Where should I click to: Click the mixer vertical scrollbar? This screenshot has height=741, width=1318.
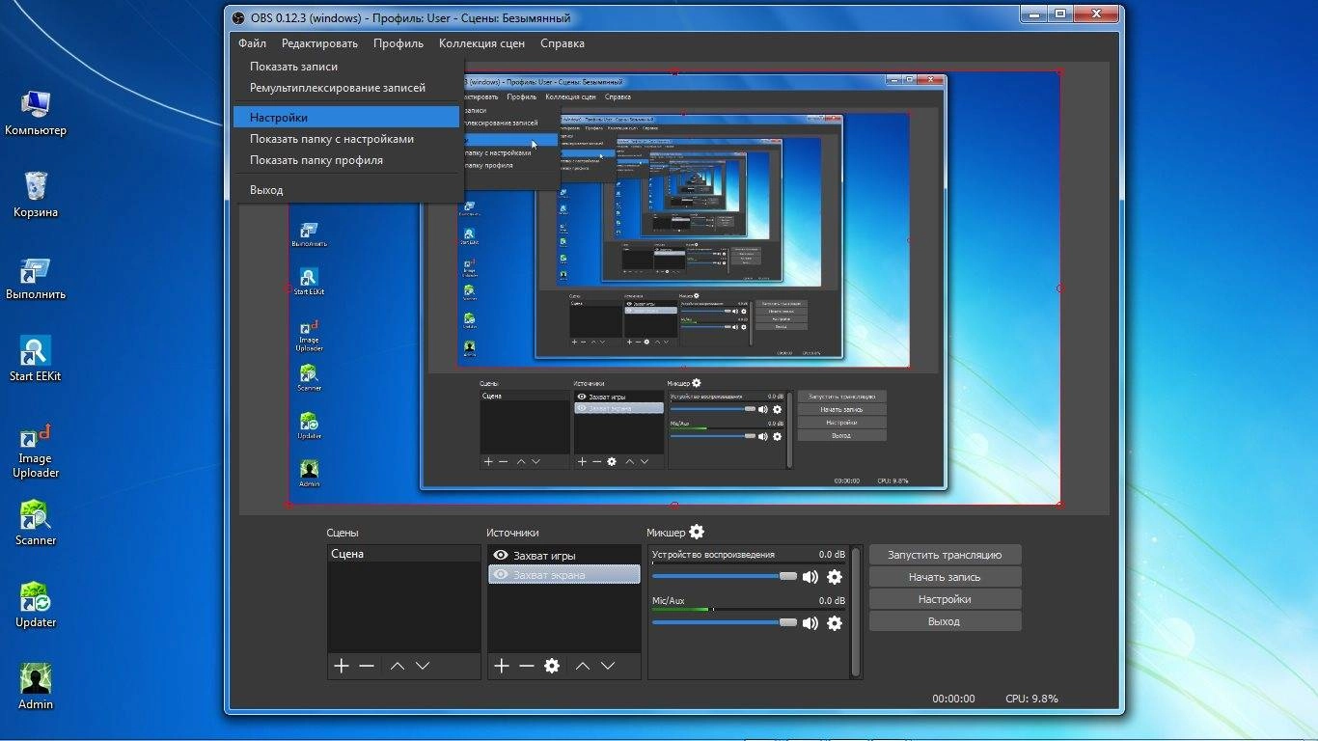[x=856, y=612]
